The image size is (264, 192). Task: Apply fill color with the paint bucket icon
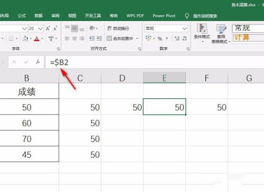(25, 38)
